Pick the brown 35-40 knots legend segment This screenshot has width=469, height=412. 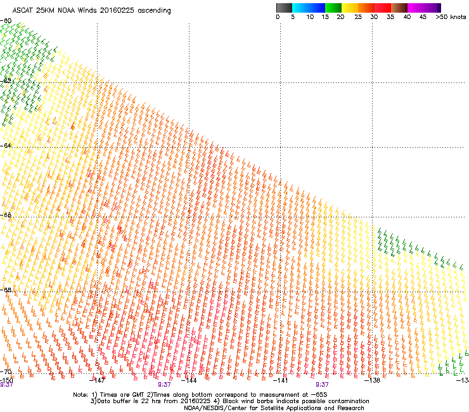pyautogui.click(x=399, y=8)
